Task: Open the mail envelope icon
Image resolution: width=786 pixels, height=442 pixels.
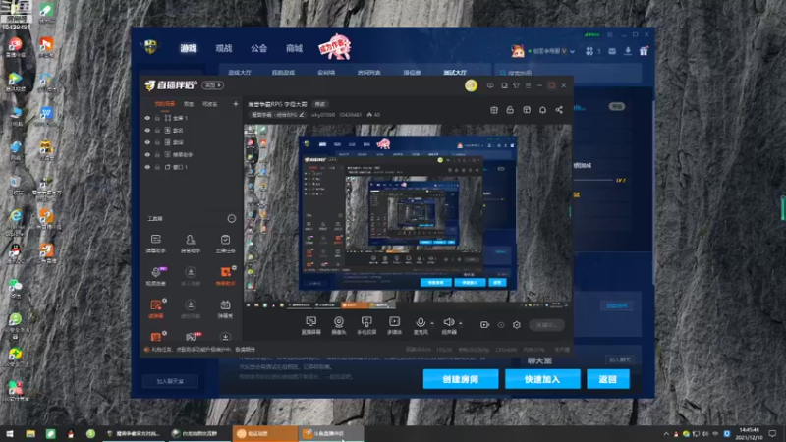Action: 612,51
